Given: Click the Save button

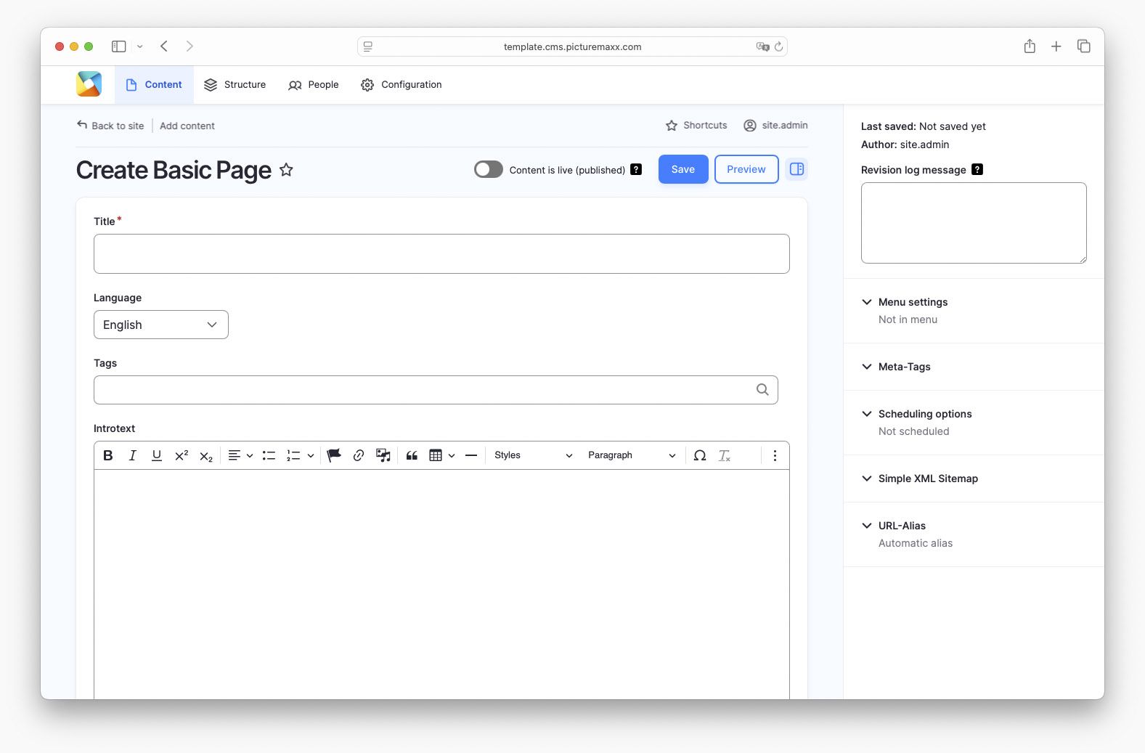Looking at the screenshot, I should (x=682, y=169).
